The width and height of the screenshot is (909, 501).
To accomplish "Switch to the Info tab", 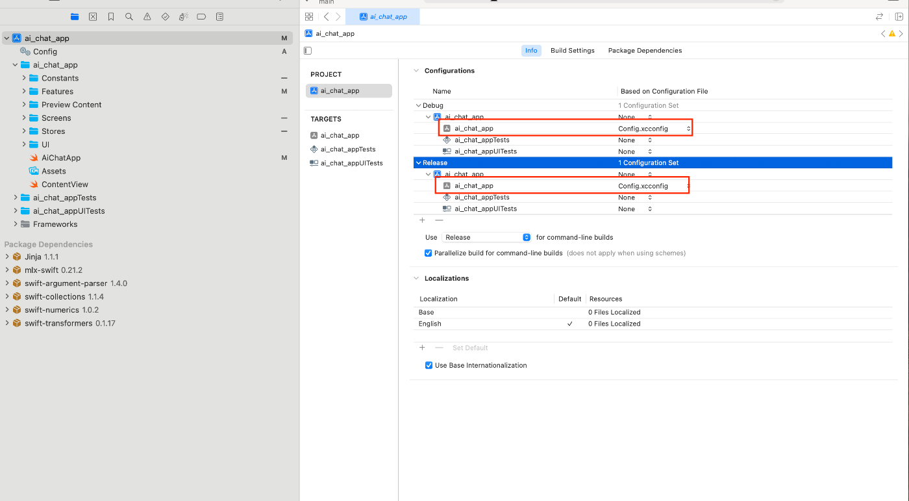I will point(531,51).
